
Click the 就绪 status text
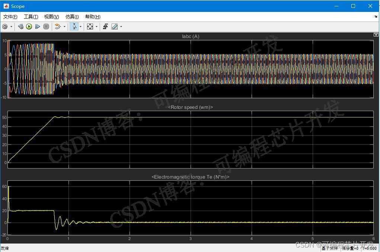pos(5,248)
